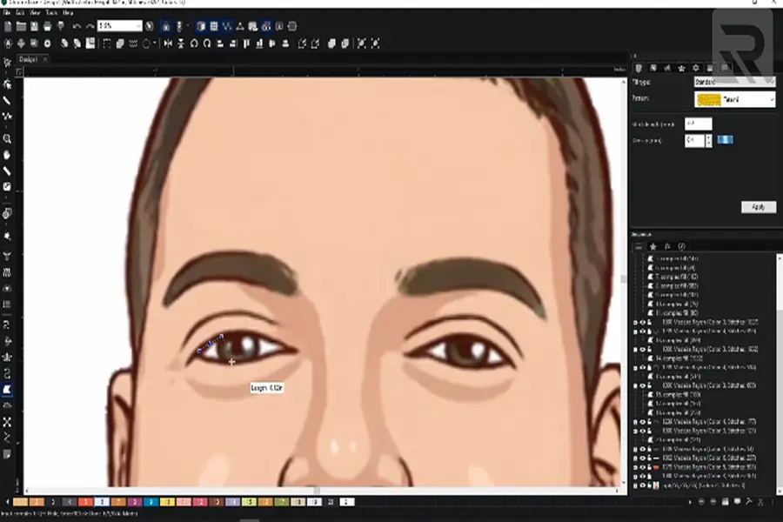The height and width of the screenshot is (522, 783).
Task: Click the New design icon
Action: coord(8,26)
